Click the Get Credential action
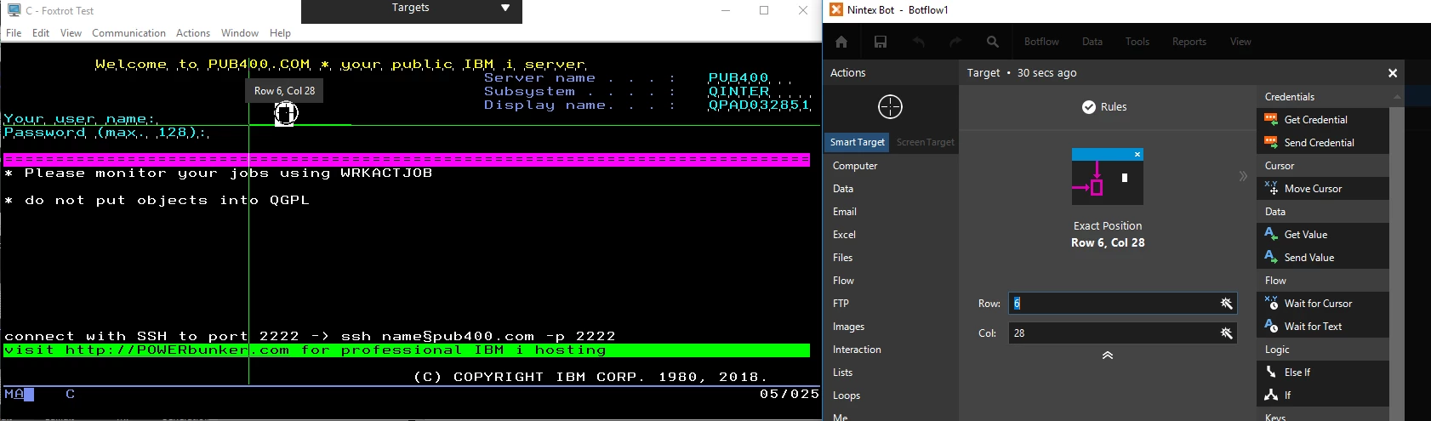 point(1323,120)
